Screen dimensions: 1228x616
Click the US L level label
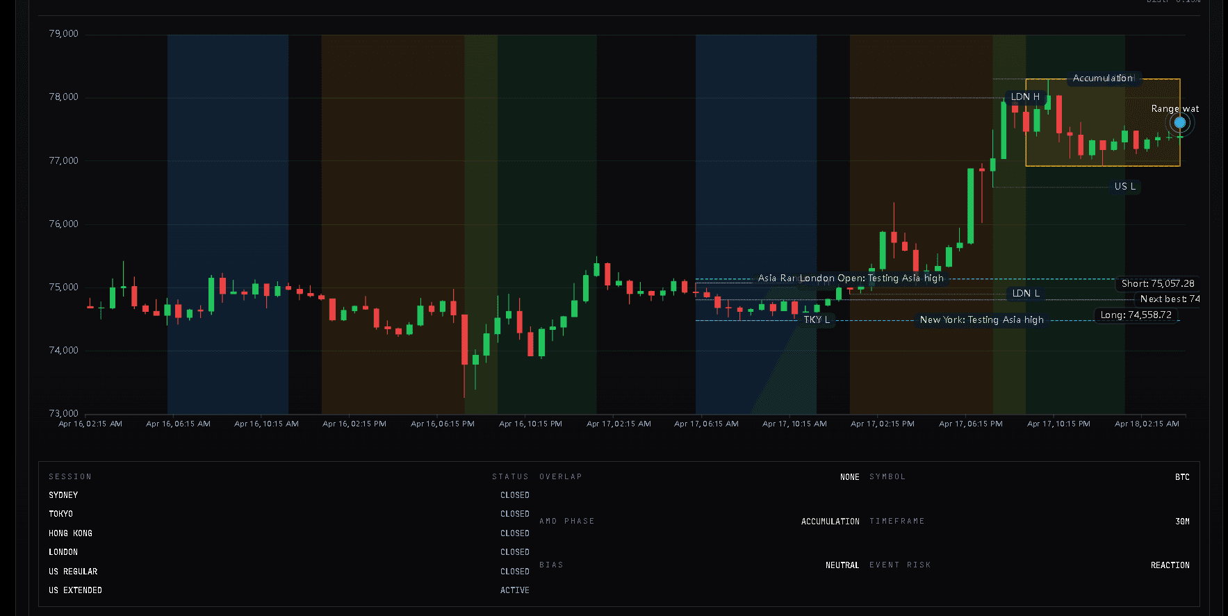pyautogui.click(x=1124, y=187)
